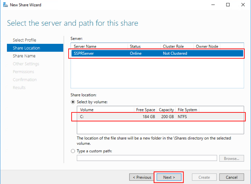Go to the Select Profile step
This screenshot has height=184, width=251.
pos(24,40)
